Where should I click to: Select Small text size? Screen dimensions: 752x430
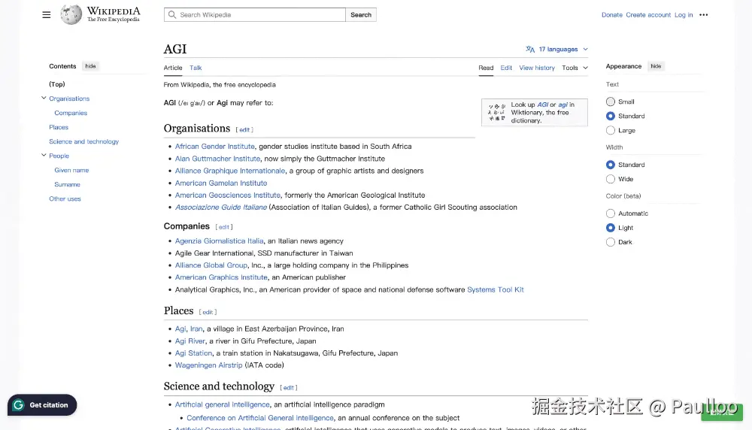point(610,101)
